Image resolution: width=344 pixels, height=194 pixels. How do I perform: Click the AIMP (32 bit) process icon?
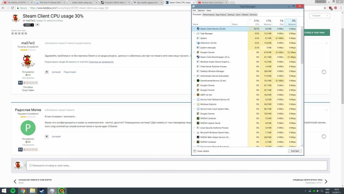point(198,95)
